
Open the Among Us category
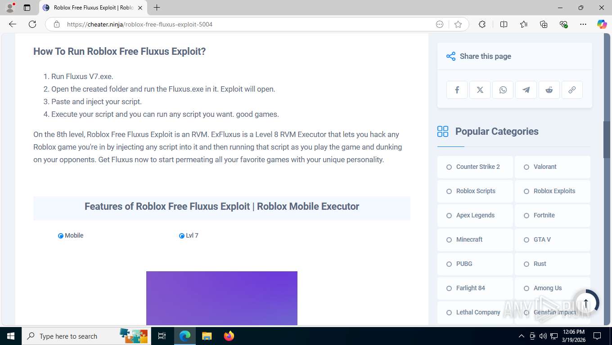click(553, 288)
